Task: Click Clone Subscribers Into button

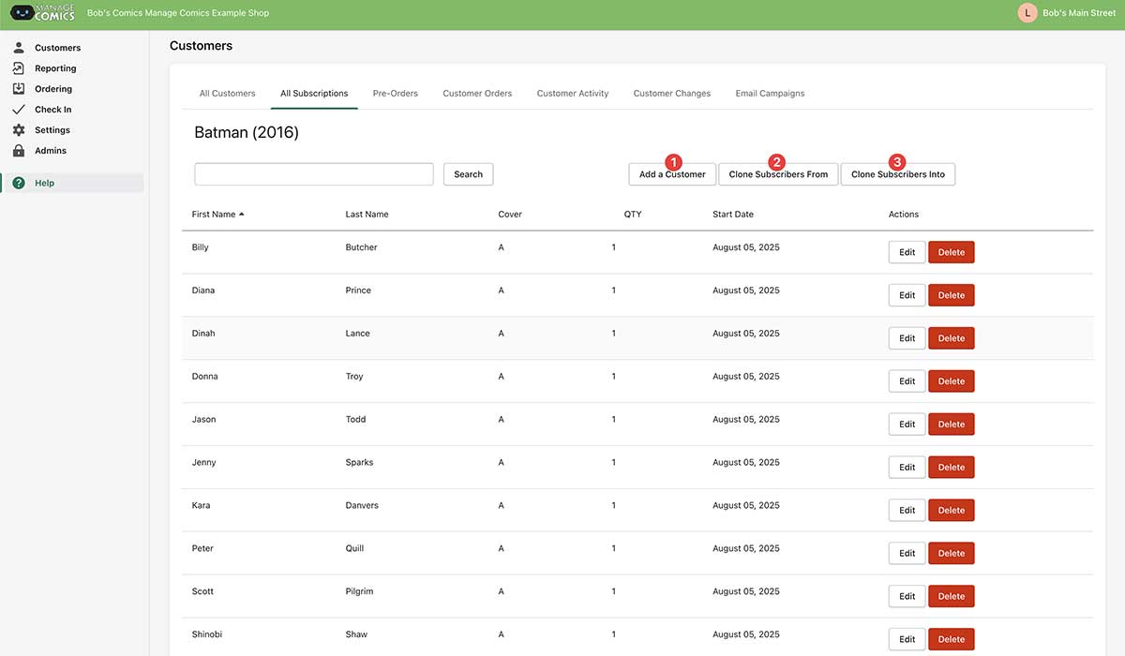Action: [x=897, y=175]
